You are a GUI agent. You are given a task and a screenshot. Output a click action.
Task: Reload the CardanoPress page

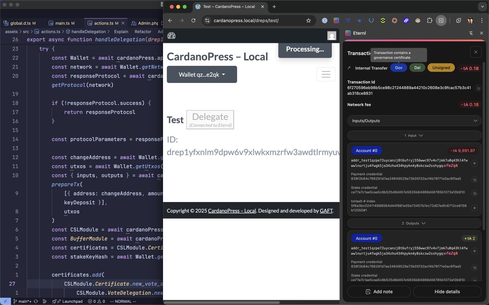coord(194,20)
